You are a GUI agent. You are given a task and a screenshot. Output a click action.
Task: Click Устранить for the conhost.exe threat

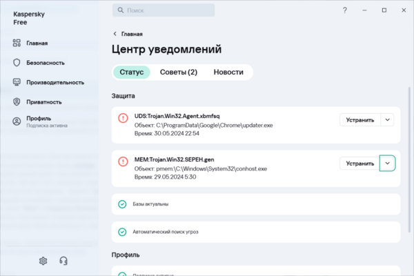click(x=360, y=164)
